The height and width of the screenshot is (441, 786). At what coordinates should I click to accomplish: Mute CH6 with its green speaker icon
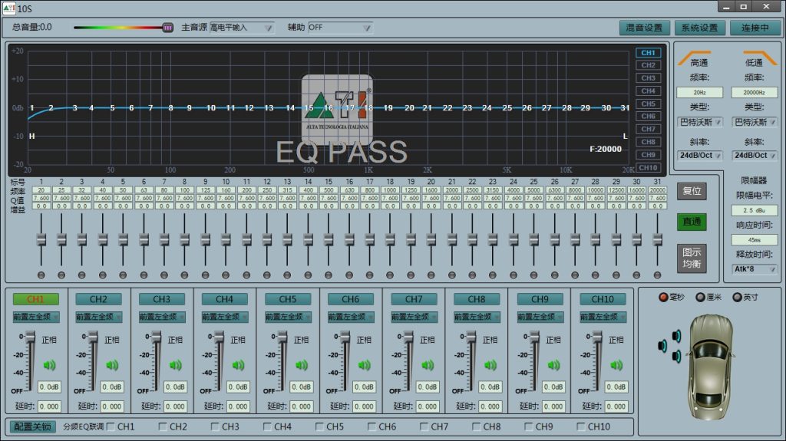[x=365, y=365]
